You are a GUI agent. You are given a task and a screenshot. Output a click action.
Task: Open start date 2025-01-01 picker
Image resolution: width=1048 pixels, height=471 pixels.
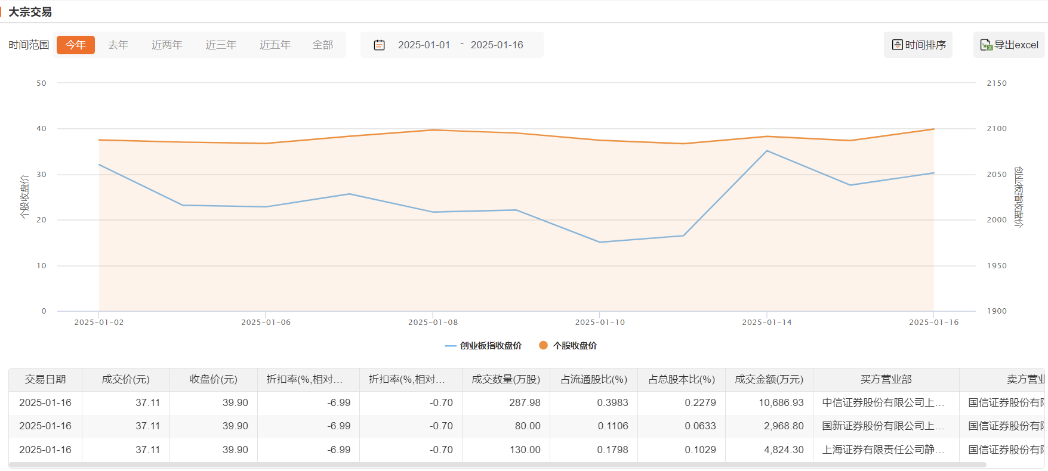tap(424, 45)
